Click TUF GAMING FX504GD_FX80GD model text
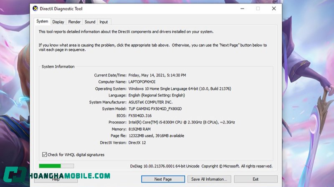Viewport: 334px width, 187px height. tap(155, 109)
